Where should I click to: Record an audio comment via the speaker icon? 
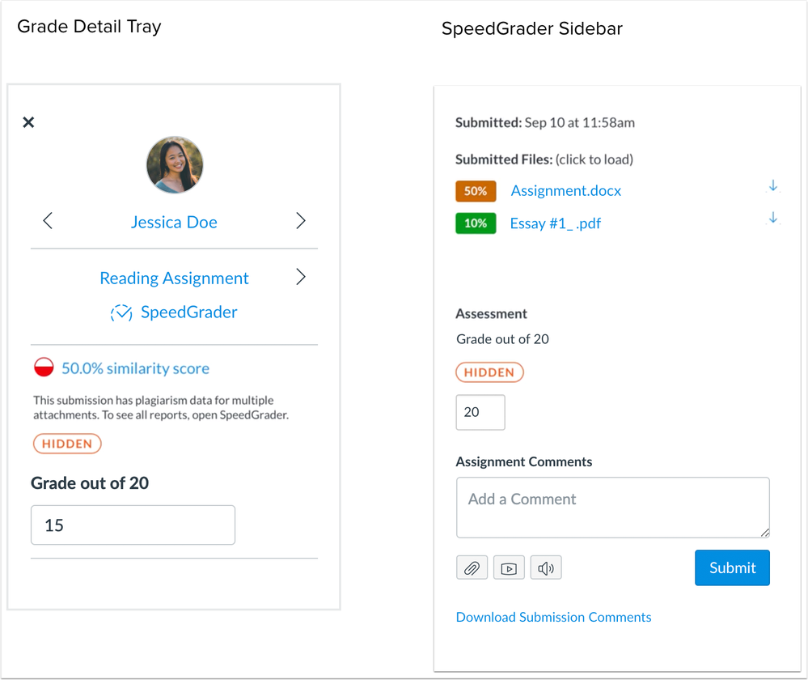click(545, 567)
